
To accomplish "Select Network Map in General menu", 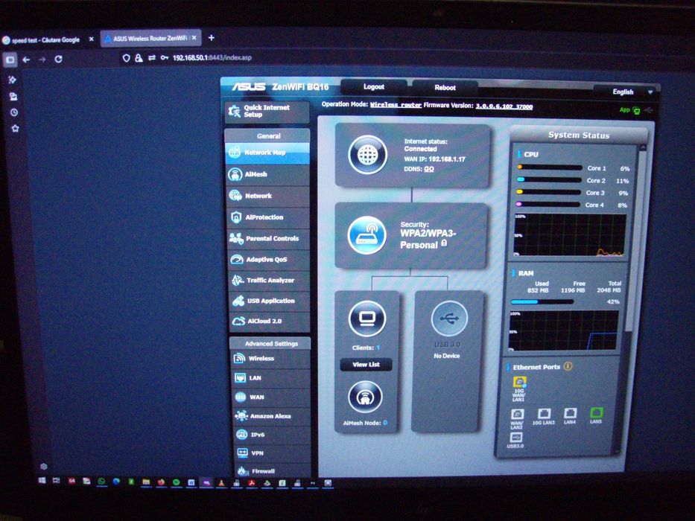I will point(267,153).
